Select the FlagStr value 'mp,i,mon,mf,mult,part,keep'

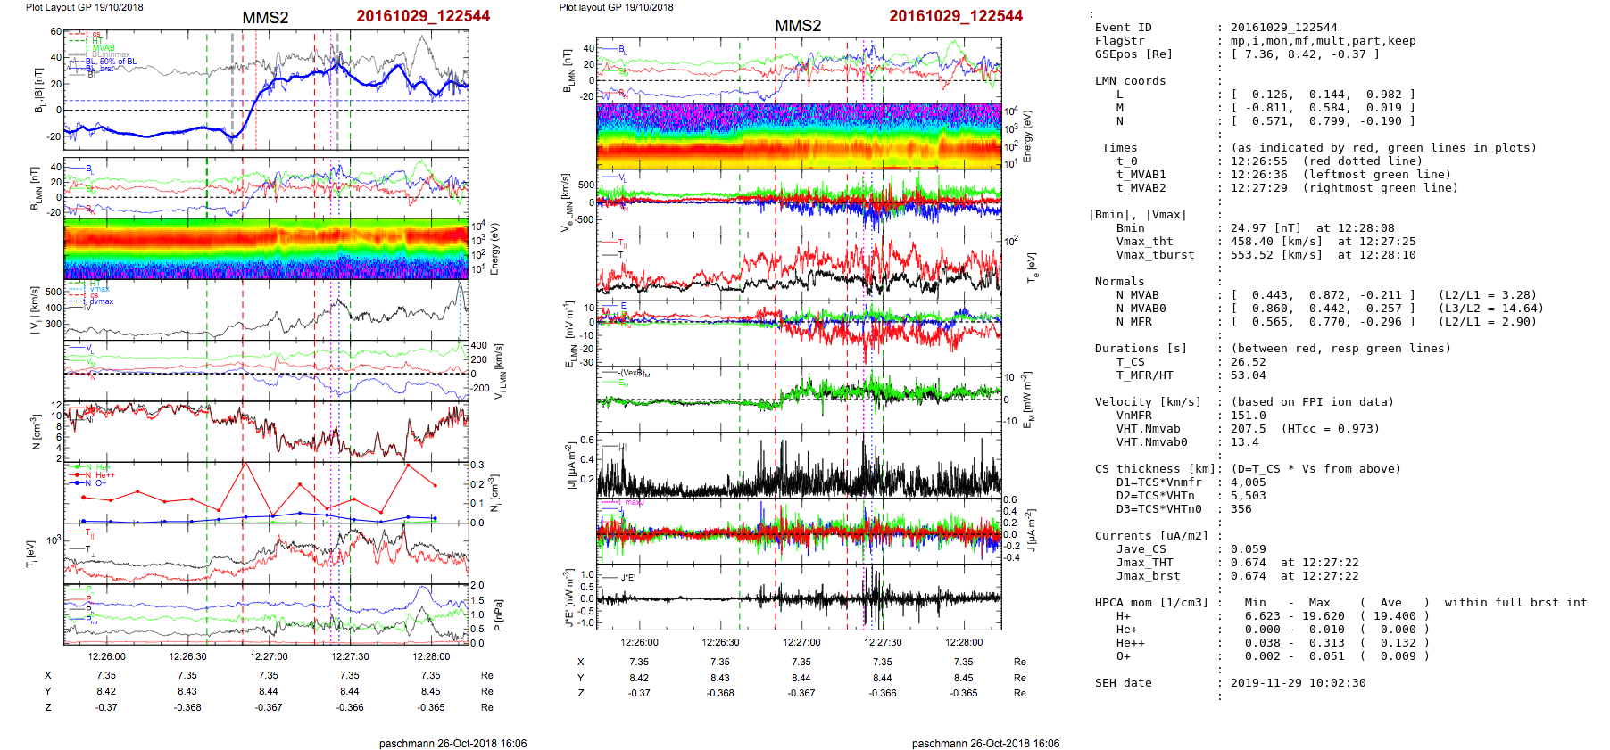pos(1323,41)
